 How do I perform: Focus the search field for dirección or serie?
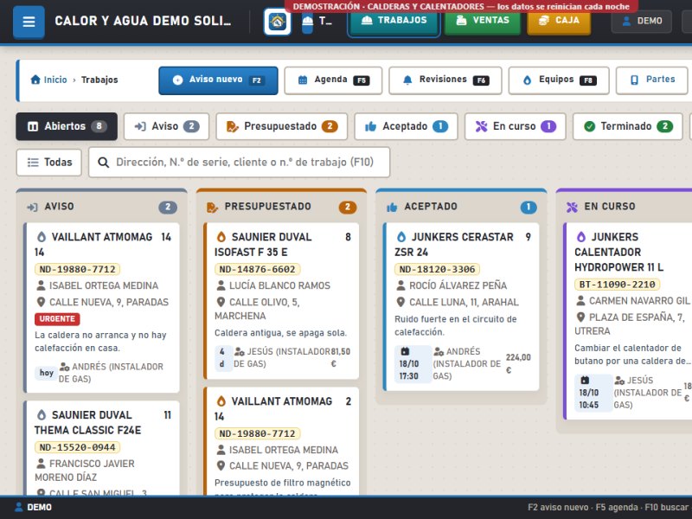coord(240,163)
